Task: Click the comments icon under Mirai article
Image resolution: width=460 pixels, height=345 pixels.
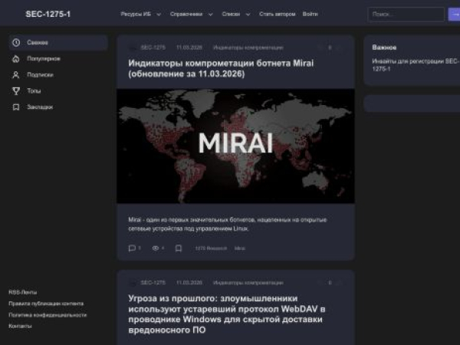Action: tap(132, 248)
